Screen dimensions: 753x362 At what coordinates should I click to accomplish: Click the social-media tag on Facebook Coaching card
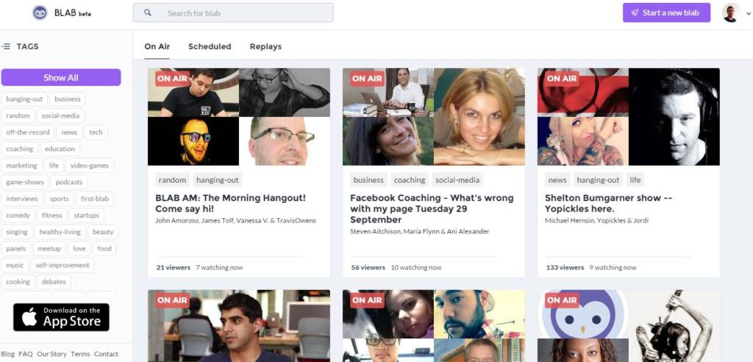[457, 181]
